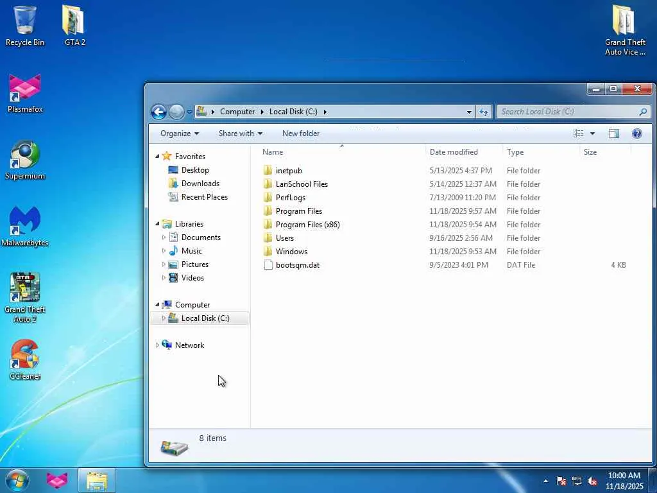Open CCleaner desktop shortcut

coord(25,359)
